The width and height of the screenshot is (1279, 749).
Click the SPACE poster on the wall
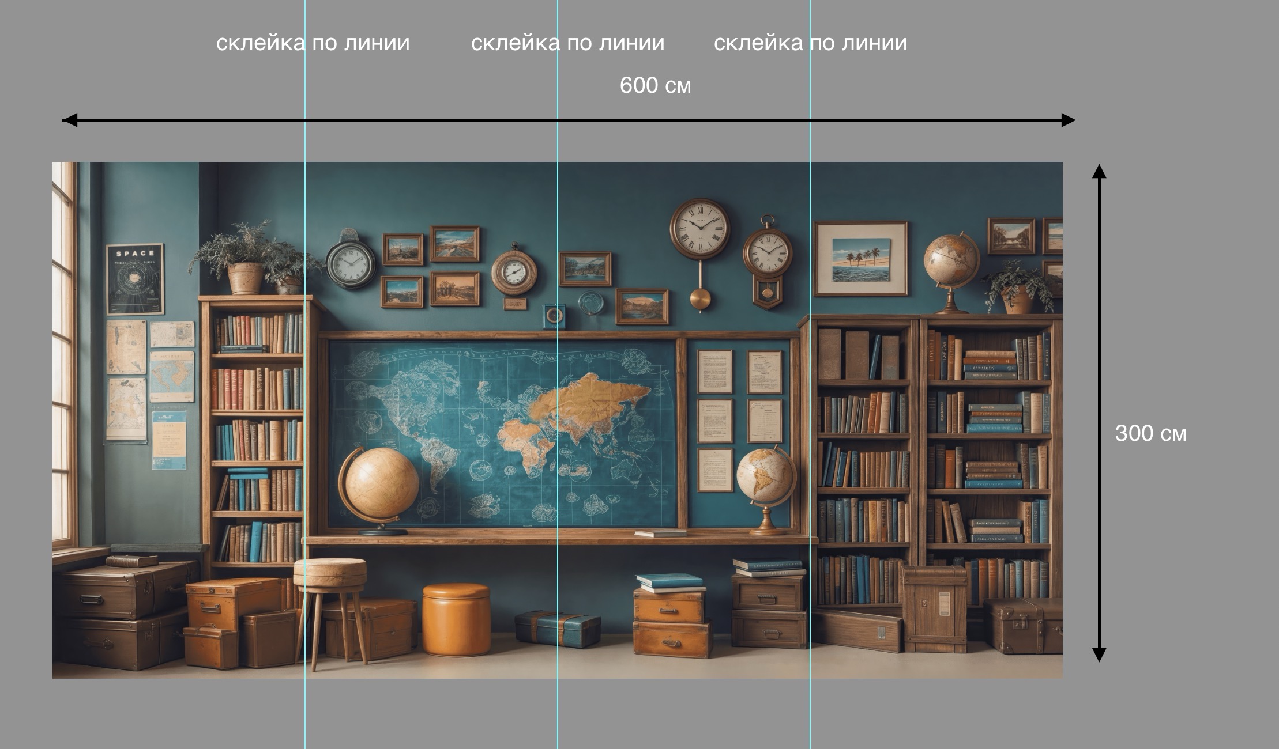(x=135, y=279)
